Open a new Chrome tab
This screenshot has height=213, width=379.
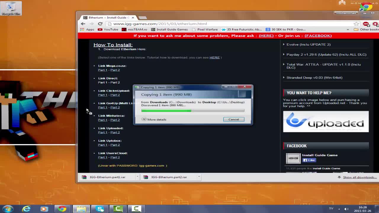[x=142, y=17]
